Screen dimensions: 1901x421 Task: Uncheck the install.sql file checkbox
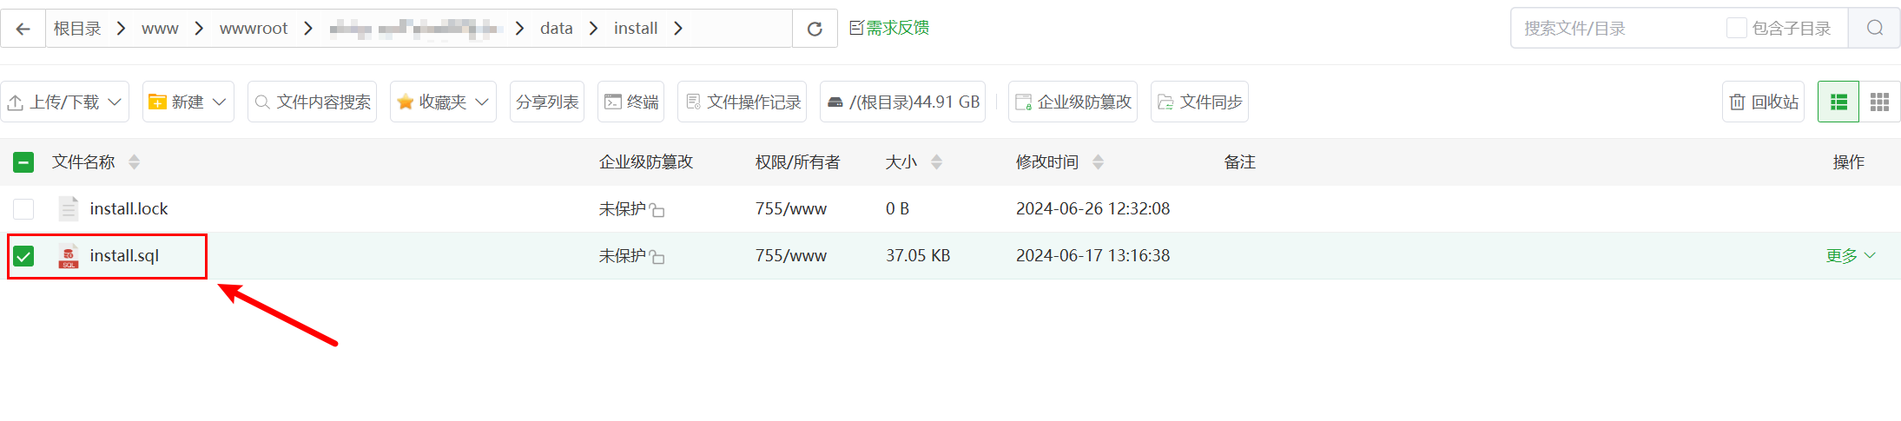point(23,256)
